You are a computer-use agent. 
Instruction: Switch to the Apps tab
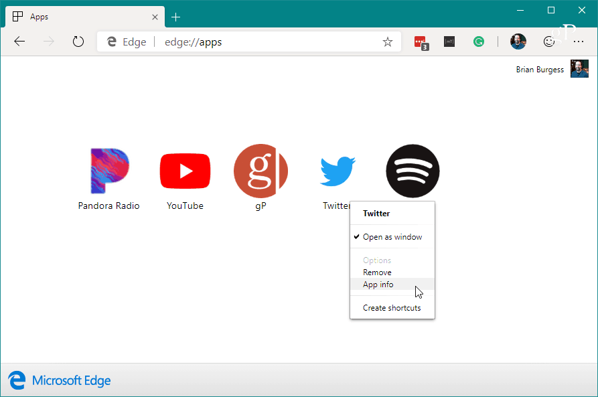pos(84,17)
